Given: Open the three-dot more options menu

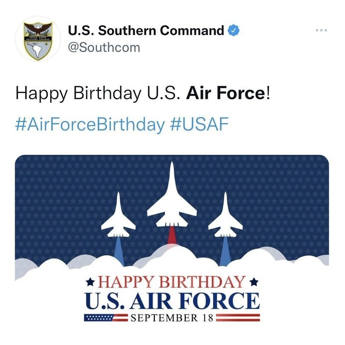Looking at the screenshot, I should coord(321,30).
